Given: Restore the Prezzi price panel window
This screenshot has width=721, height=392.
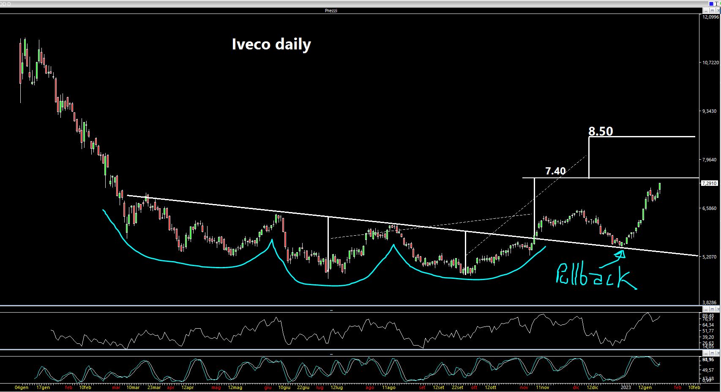Looking at the screenshot, I should [x=712, y=11].
